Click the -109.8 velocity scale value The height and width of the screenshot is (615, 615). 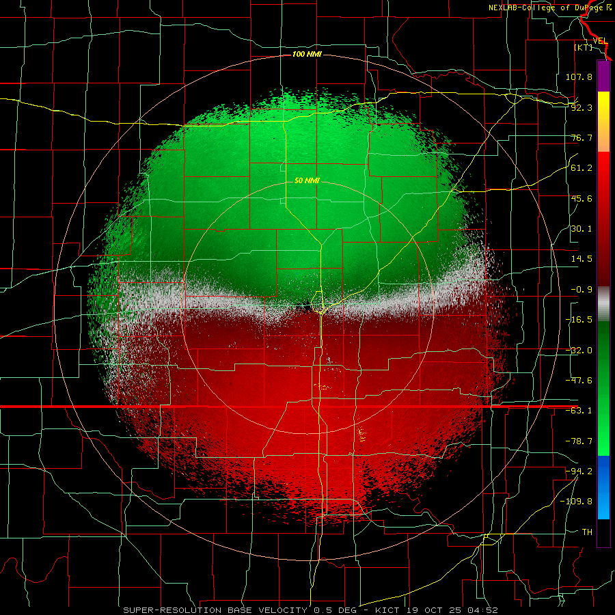pos(576,502)
